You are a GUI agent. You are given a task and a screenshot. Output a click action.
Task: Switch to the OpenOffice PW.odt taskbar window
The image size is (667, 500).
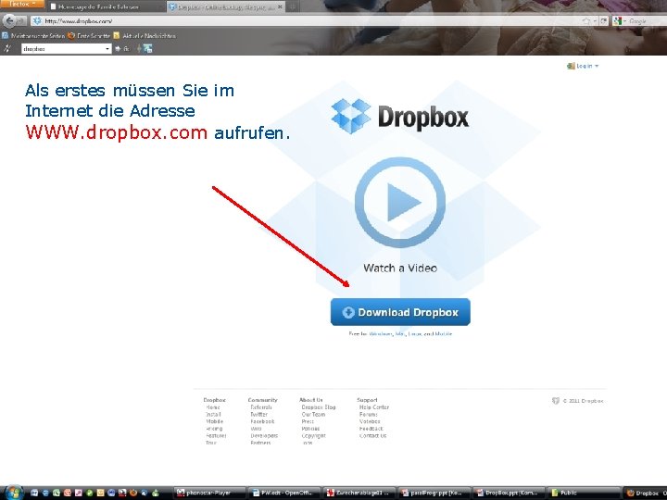pyautogui.click(x=284, y=494)
